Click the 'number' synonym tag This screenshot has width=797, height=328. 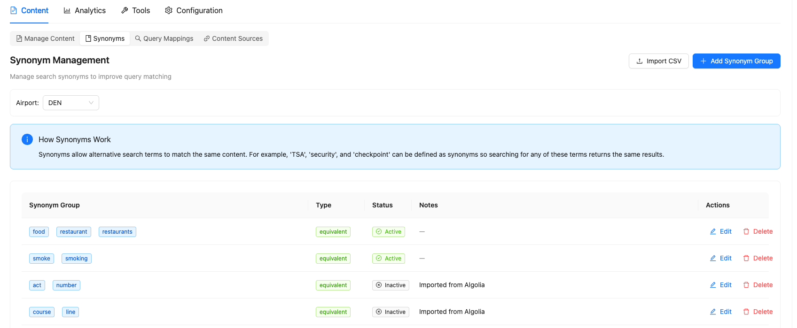[66, 285]
